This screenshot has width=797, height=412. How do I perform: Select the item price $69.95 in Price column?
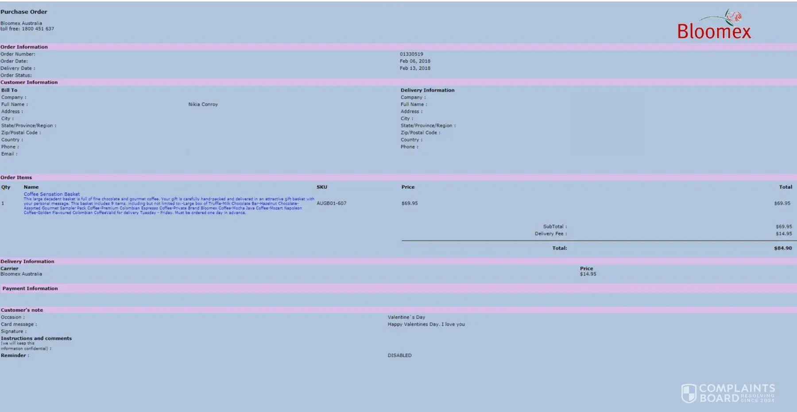click(x=410, y=203)
